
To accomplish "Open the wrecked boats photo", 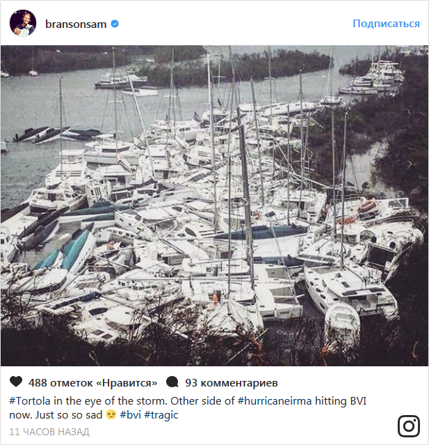I will (x=214, y=205).
